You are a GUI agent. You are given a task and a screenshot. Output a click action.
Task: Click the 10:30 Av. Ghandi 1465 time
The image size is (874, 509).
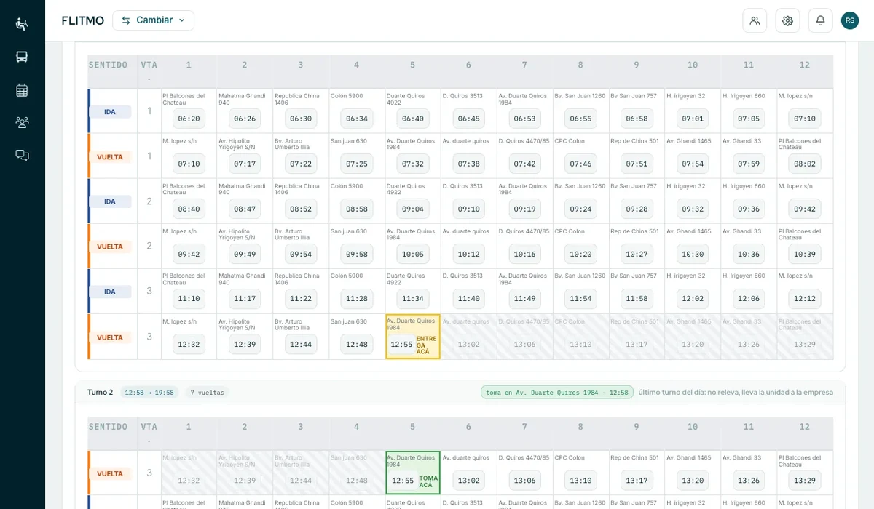[693, 254]
